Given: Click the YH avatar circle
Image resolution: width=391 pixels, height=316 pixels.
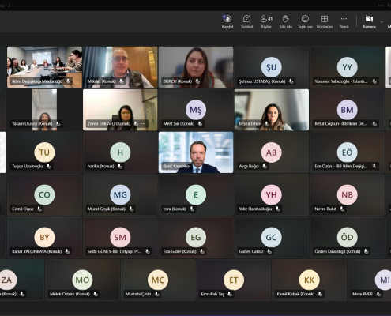Looking at the screenshot, I should (x=272, y=194).
